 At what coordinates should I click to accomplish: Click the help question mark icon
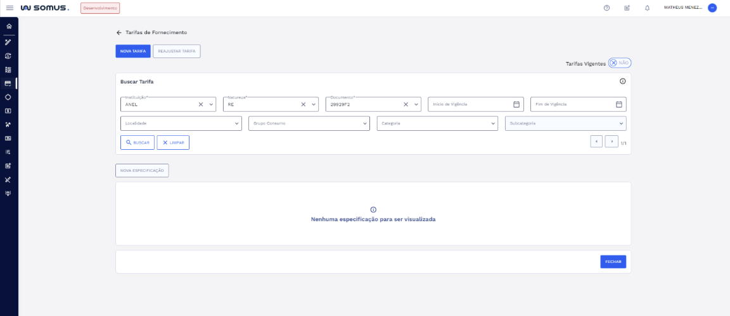(x=606, y=8)
